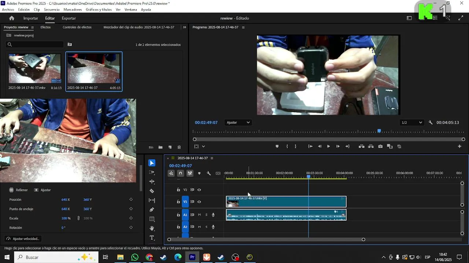Toggle lock on track V1
The image size is (469, 263).
tap(178, 202)
